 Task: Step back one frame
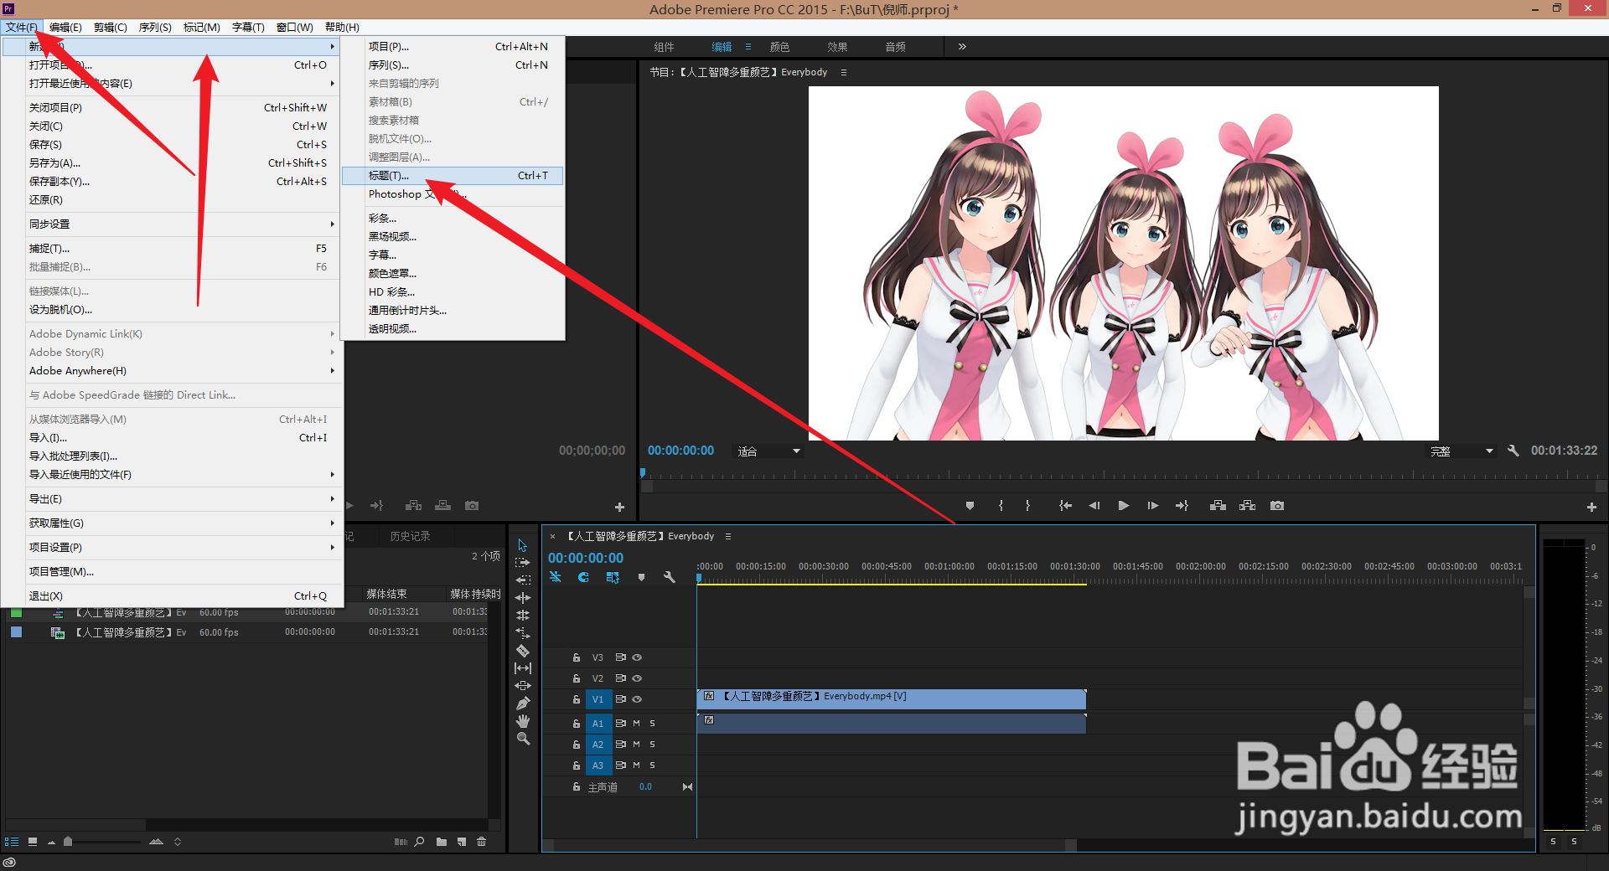click(x=1094, y=506)
